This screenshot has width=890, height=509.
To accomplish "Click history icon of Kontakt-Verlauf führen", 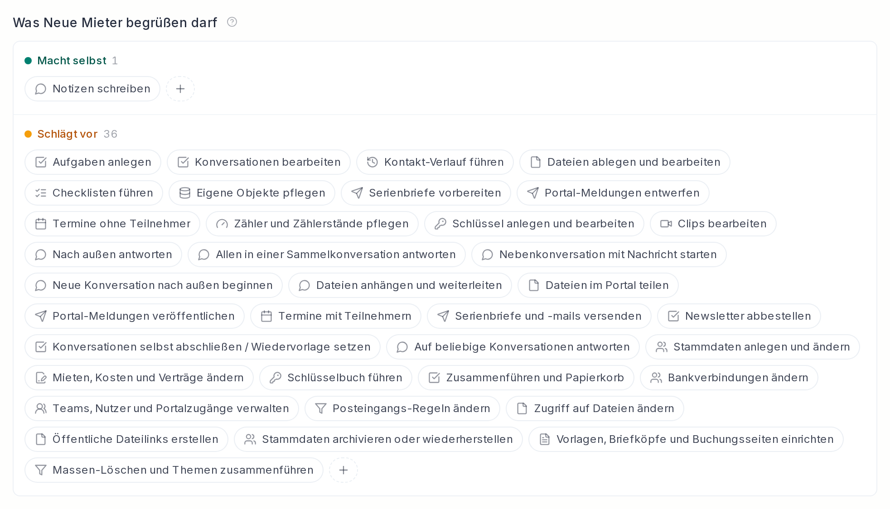I will click(x=372, y=162).
